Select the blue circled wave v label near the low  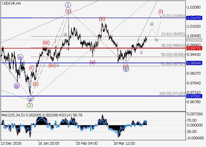click(x=30, y=99)
